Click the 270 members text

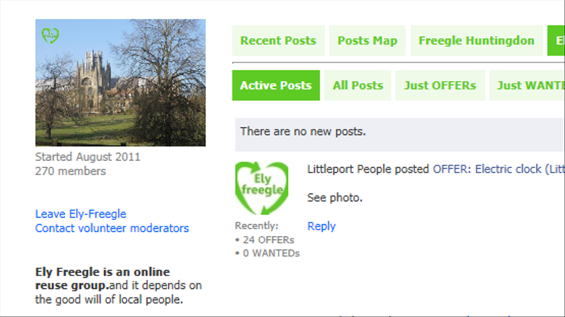(71, 171)
